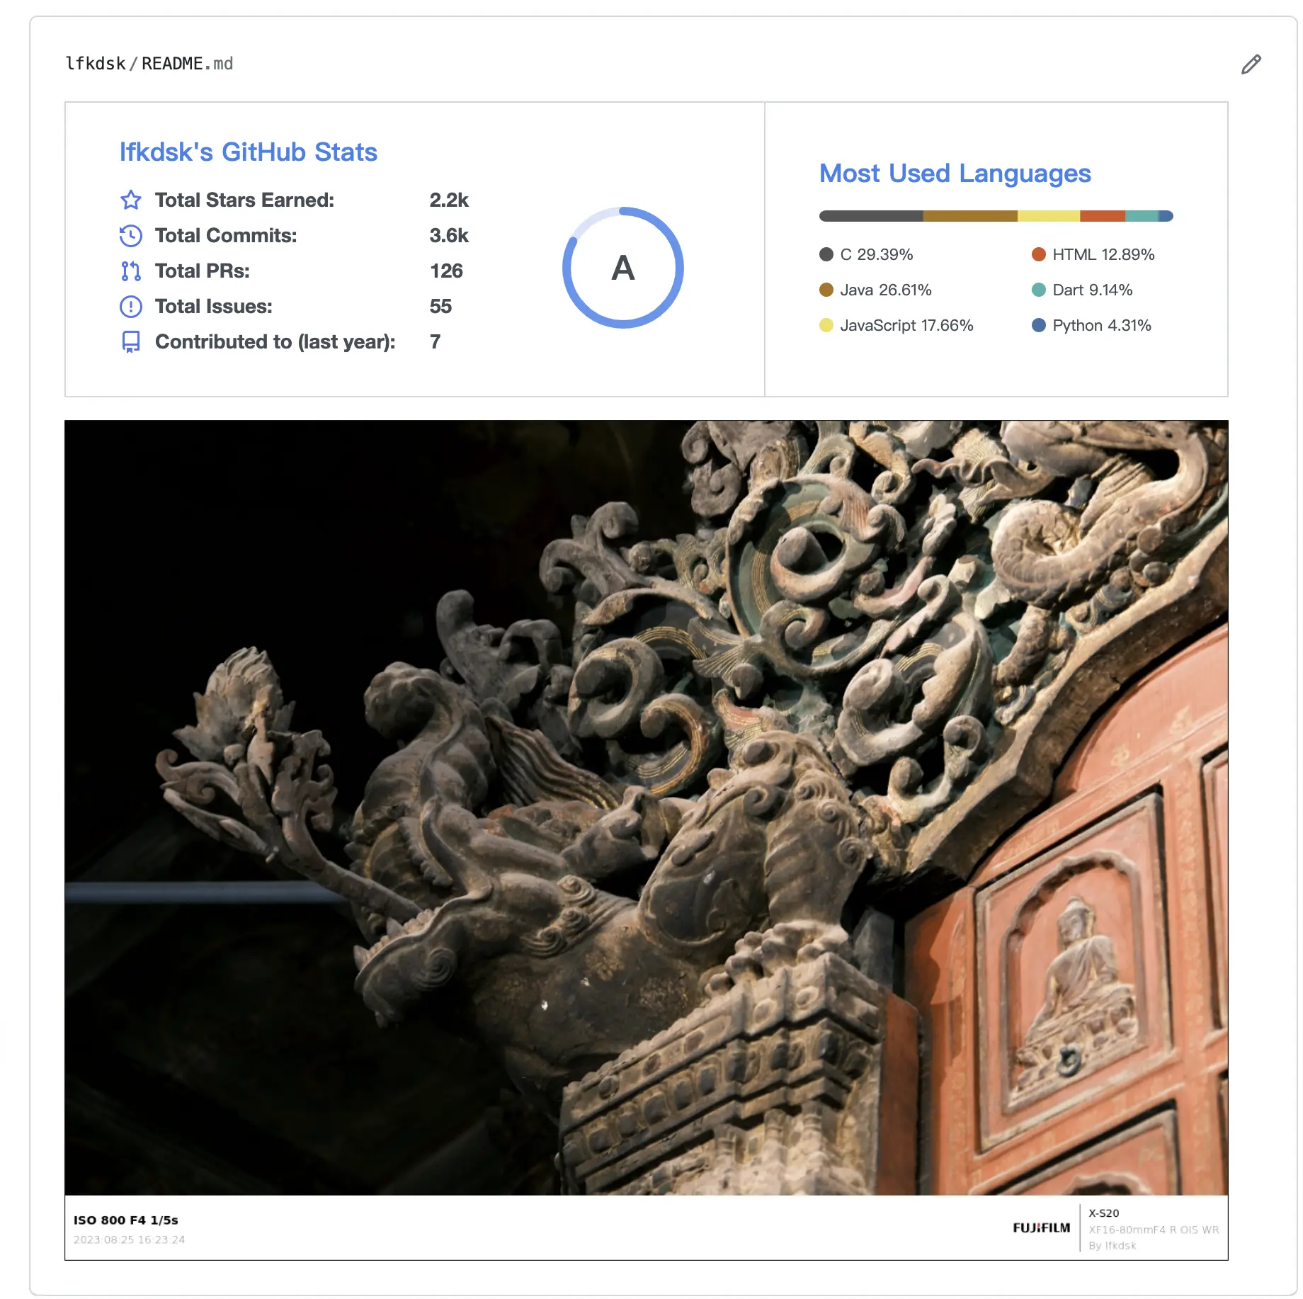Open the Most Used Languages title
The image size is (1303, 1299).
955,174
